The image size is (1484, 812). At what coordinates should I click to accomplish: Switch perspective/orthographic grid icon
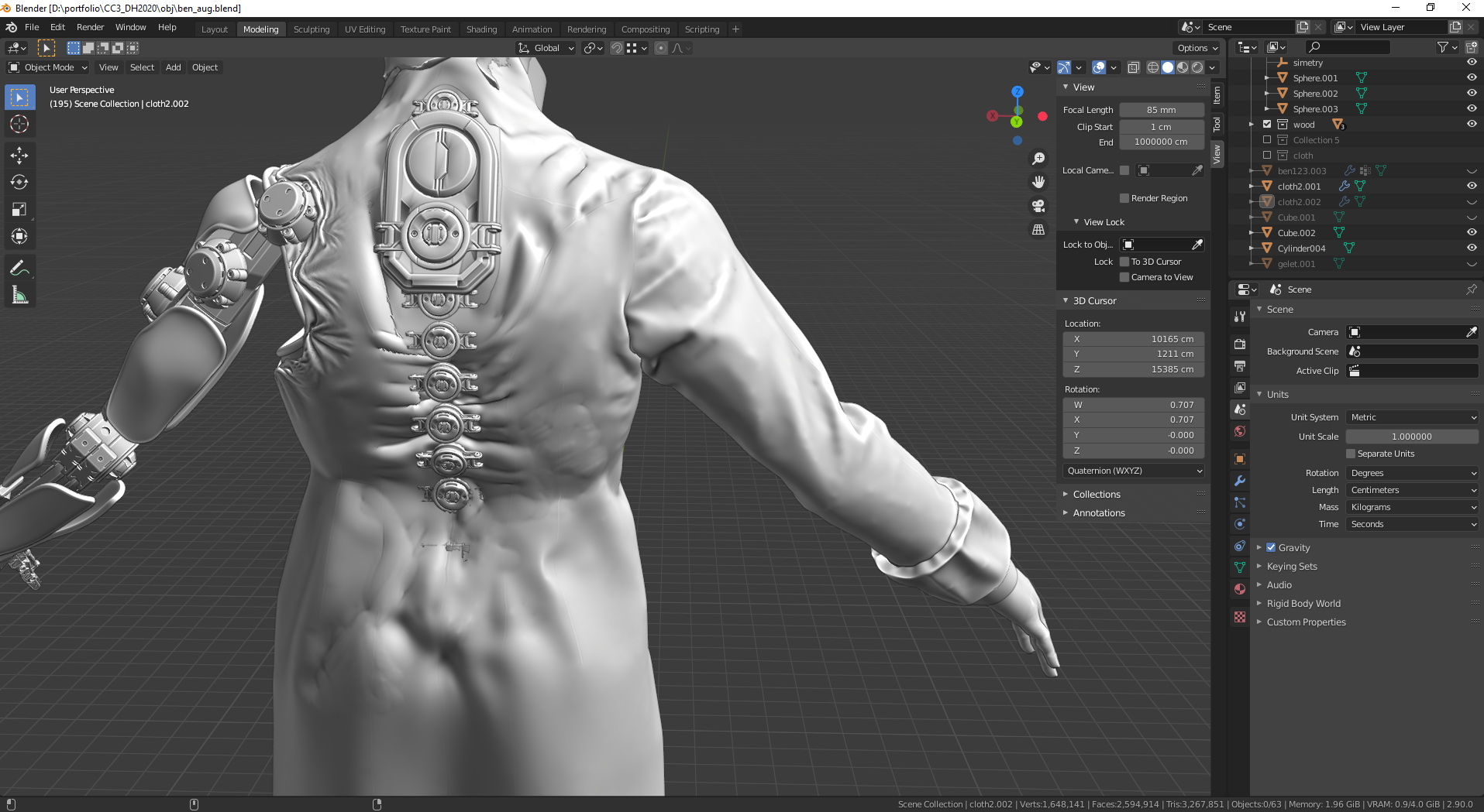coord(1038,230)
